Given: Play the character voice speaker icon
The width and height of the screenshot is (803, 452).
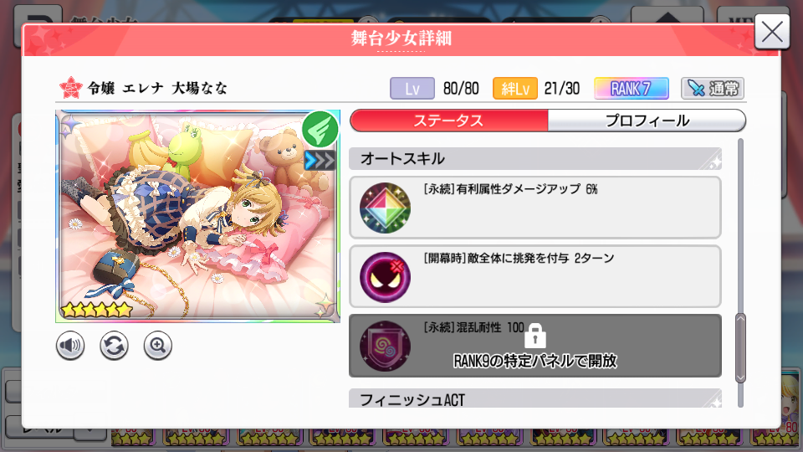Looking at the screenshot, I should pyautogui.click(x=70, y=346).
